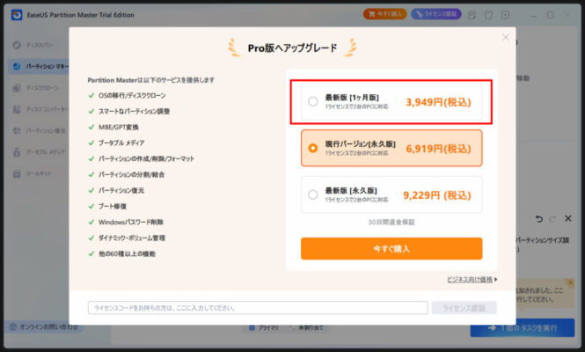Viewport: 585px width, 352px height.
Task: Close the yellow notification popup
Action: click(x=570, y=282)
